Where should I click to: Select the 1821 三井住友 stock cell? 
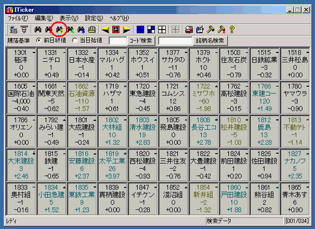tap(173, 165)
